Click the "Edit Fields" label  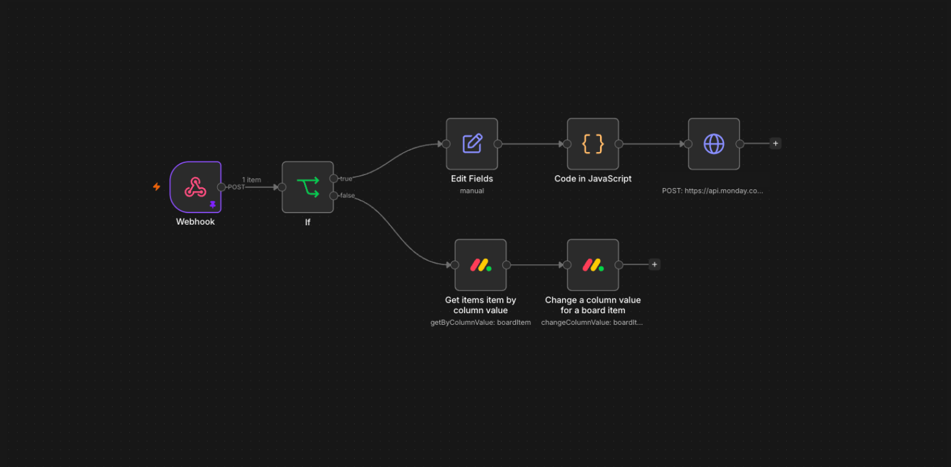coord(472,179)
